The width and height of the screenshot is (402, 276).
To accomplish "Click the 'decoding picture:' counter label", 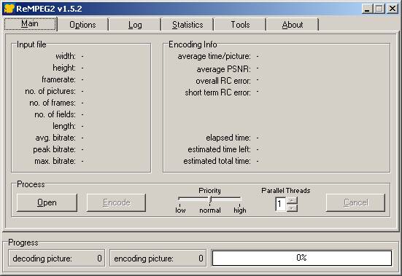I will [42, 259].
